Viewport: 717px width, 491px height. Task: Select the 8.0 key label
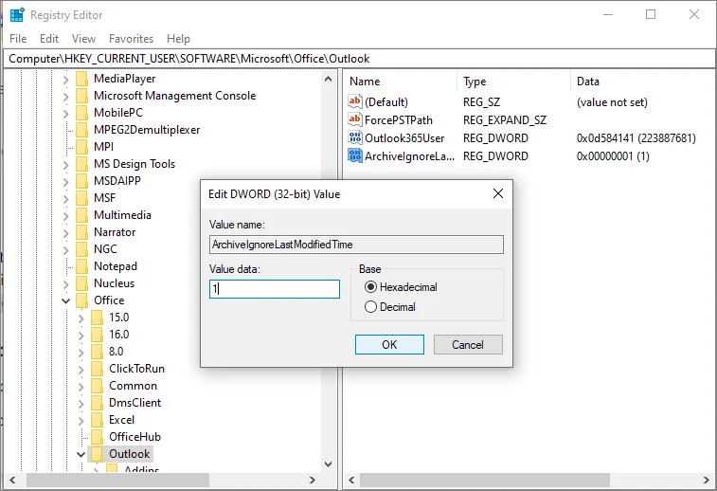pos(117,352)
